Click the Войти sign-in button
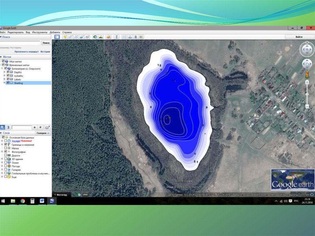The image size is (315, 236). (x=299, y=37)
